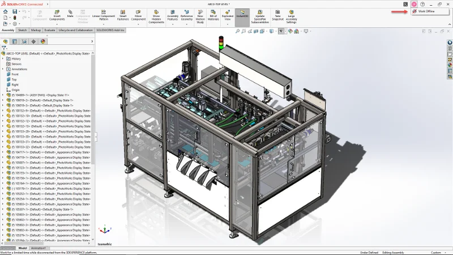453x255 pixels.
Task: Open the DisplayManager tab icon
Action: tap(43, 41)
